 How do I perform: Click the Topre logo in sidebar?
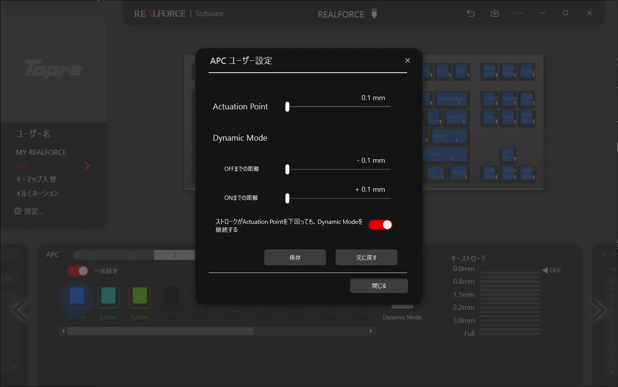[53, 69]
